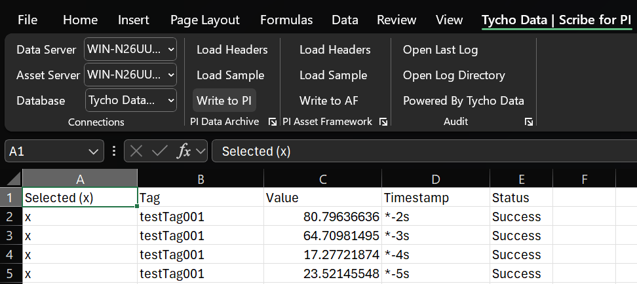
Task: Open the Page Layout tab
Action: [x=205, y=20]
